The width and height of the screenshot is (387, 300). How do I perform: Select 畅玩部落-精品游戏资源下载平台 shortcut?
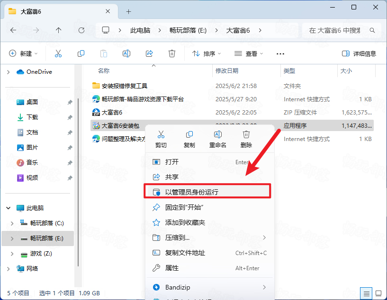(138, 99)
